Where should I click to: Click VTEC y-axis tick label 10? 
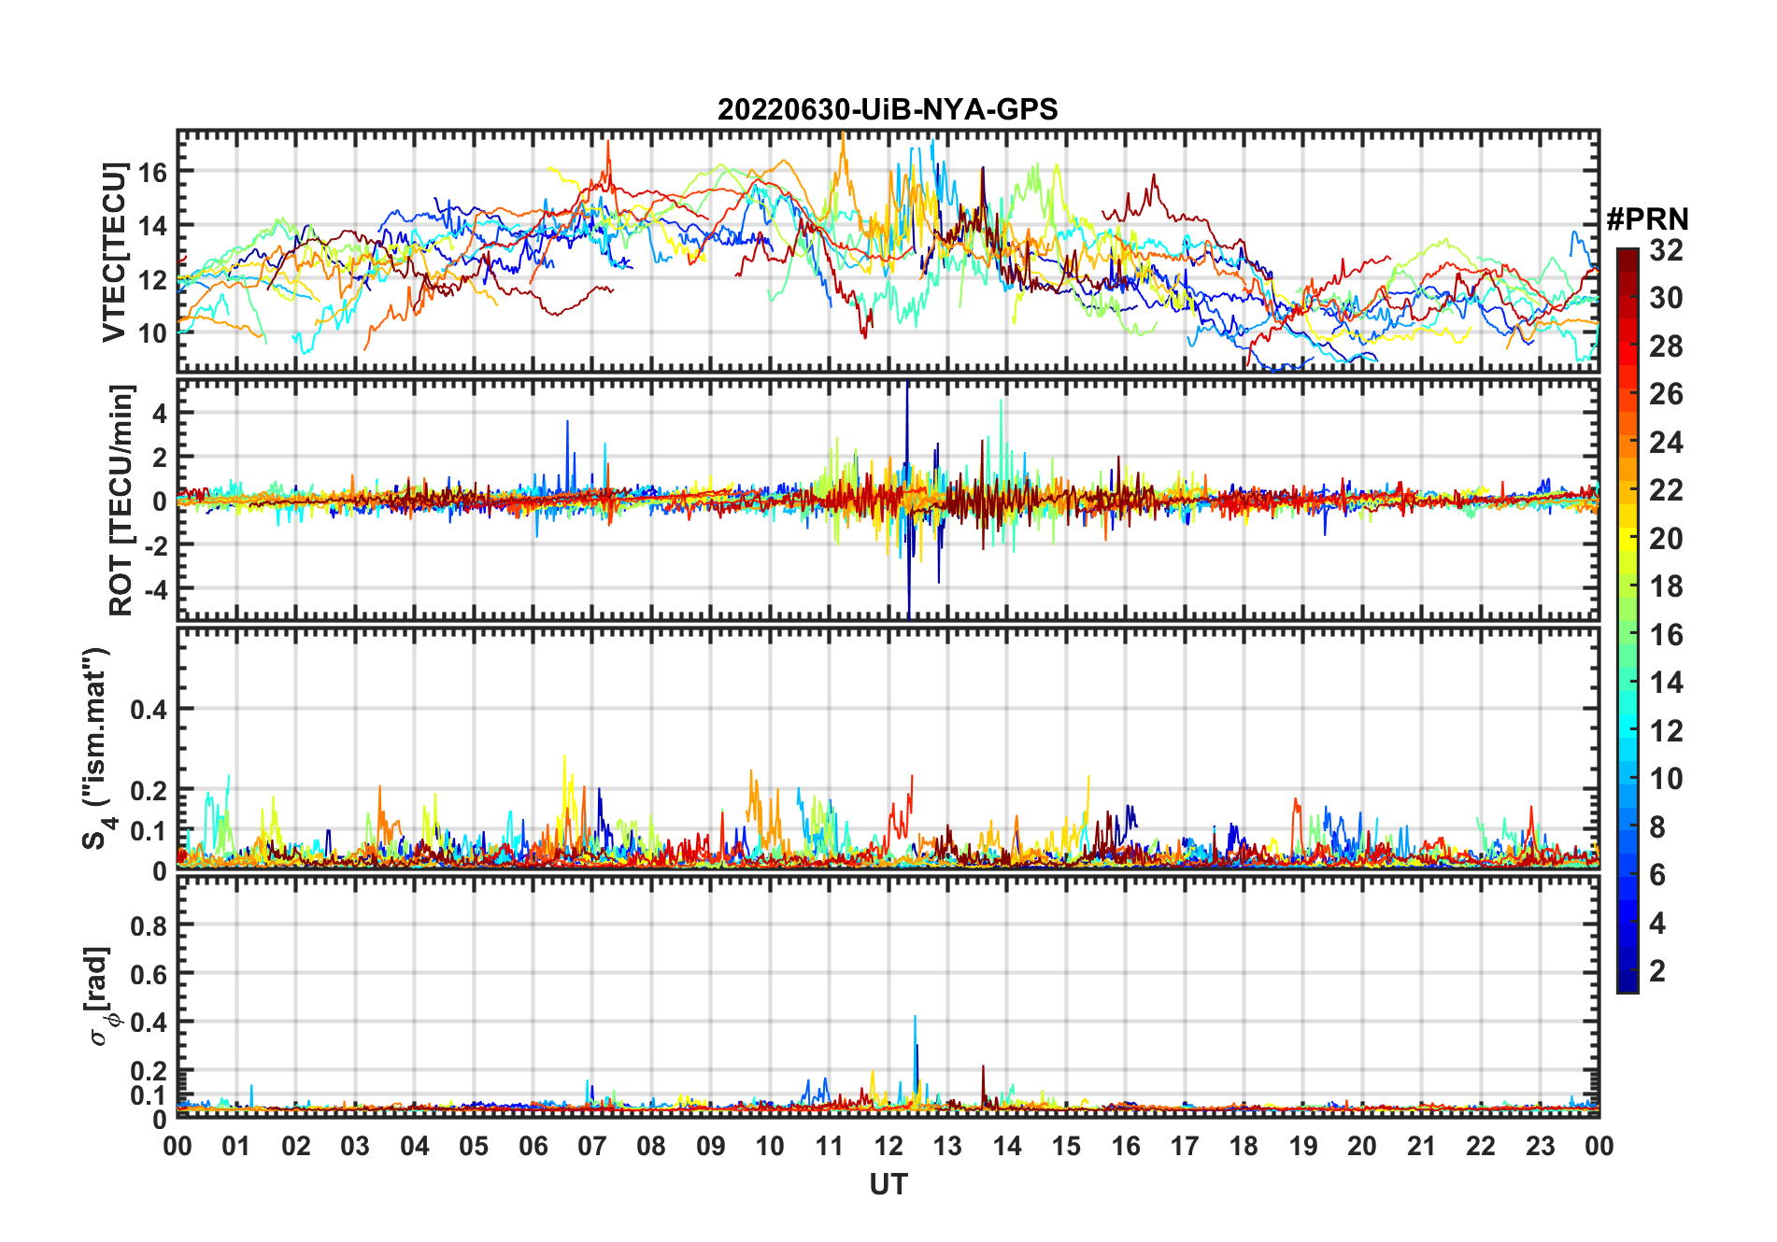[x=152, y=332]
